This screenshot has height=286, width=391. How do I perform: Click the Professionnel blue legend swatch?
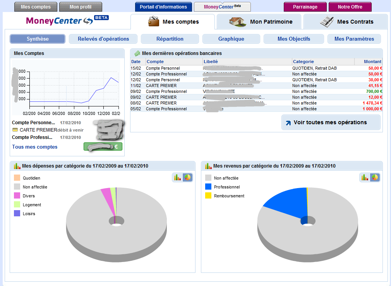click(208, 187)
